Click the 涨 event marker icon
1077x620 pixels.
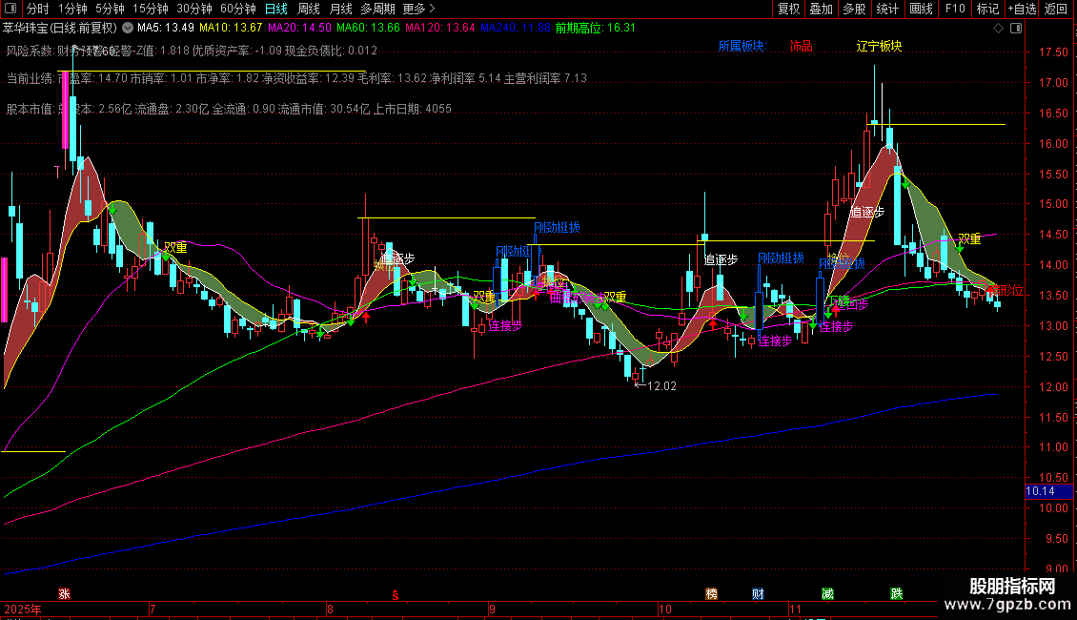[x=65, y=594]
